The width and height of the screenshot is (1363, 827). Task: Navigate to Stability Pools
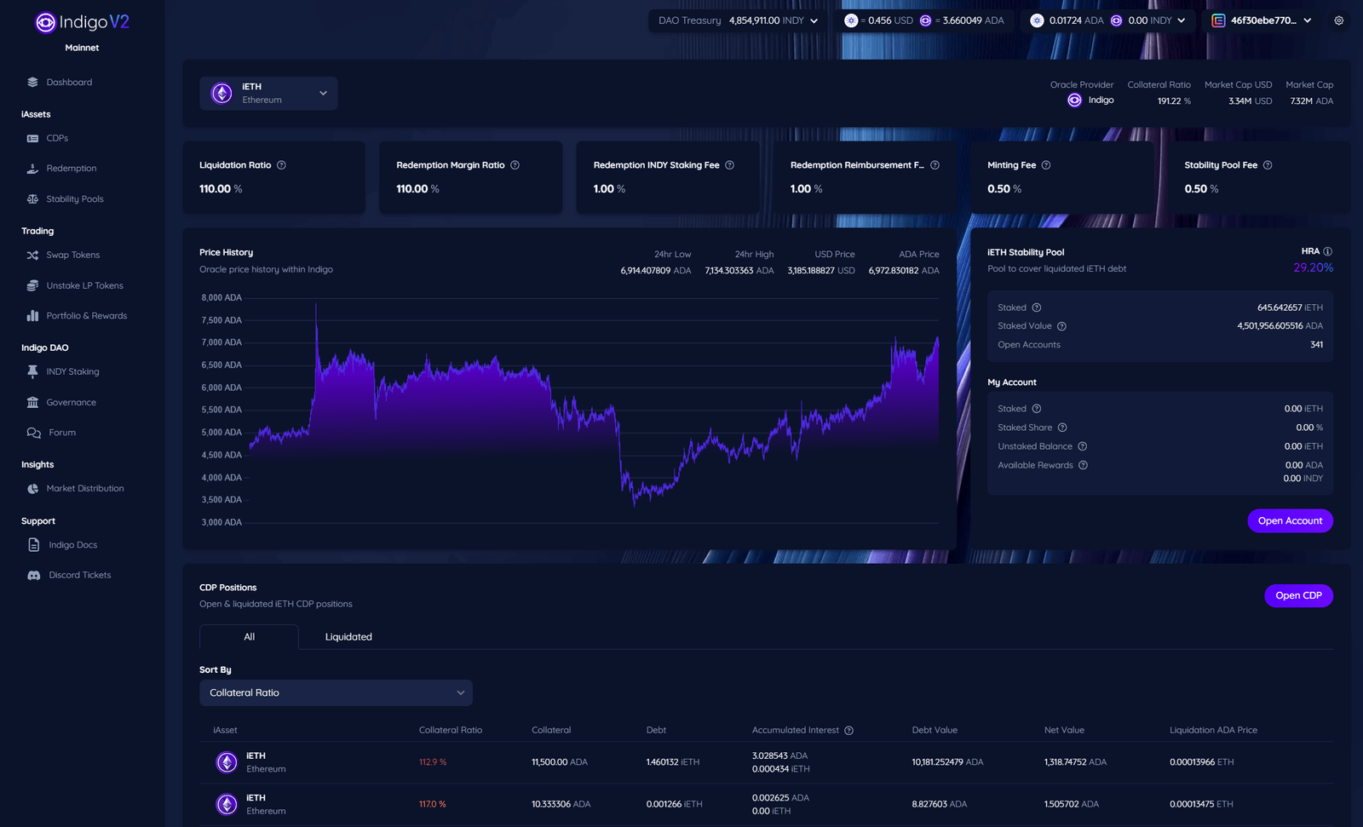pos(77,198)
